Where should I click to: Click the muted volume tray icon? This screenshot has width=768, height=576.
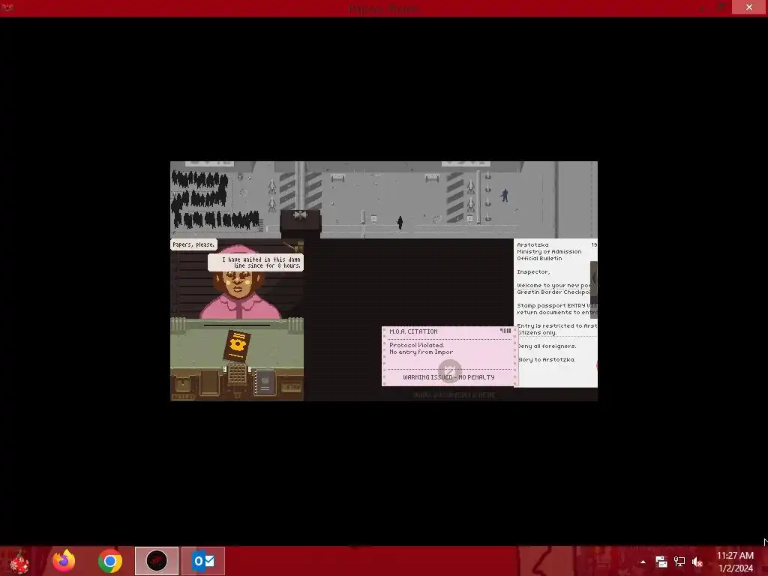[x=697, y=562]
